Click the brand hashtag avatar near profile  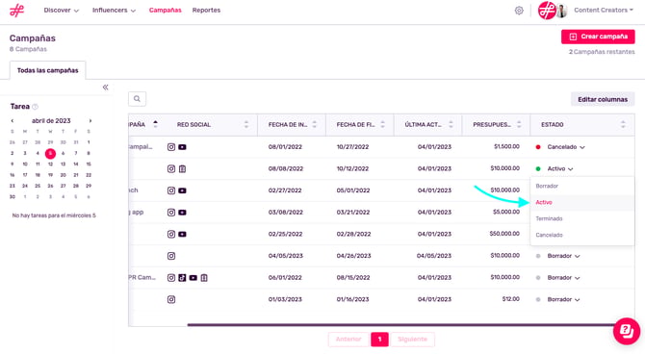click(547, 11)
